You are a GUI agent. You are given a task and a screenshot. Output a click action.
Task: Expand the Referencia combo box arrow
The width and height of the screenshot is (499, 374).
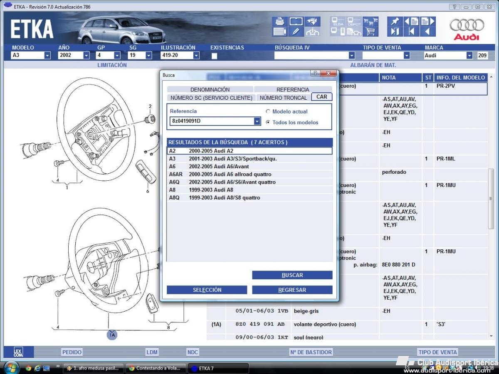click(x=257, y=121)
